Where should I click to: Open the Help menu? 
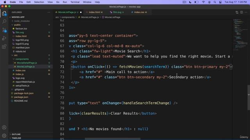pyautogui.click(x=97, y=2)
